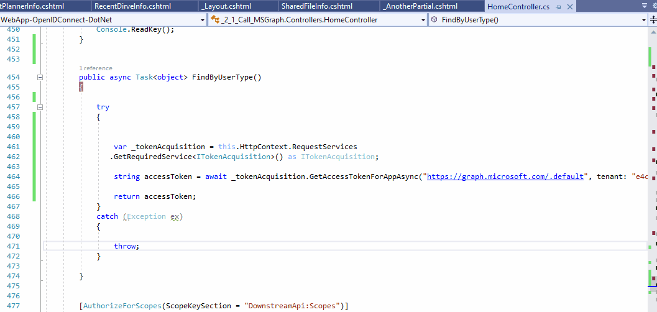
Task: Click the 'Console.ReadKey();' call
Action: click(135, 29)
